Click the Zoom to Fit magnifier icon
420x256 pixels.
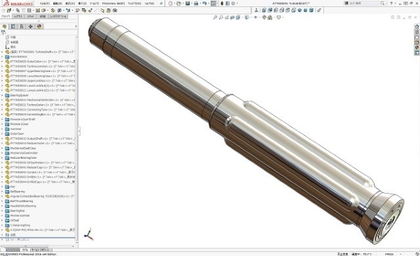point(215,17)
